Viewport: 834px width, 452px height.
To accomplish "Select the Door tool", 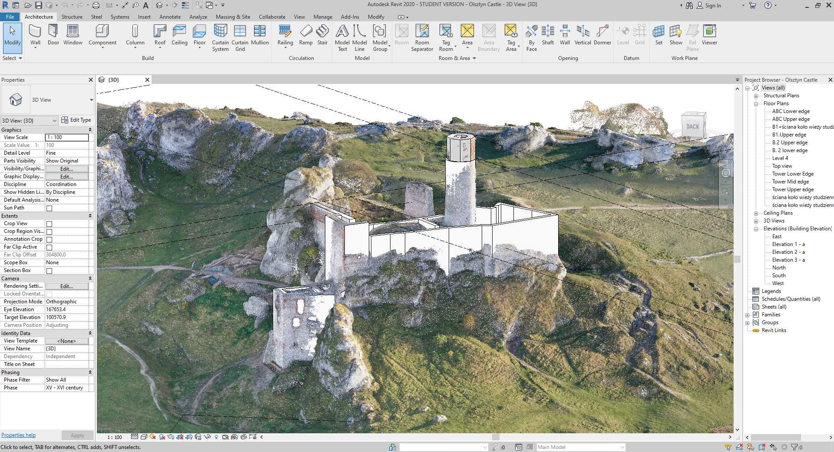I will point(53,35).
